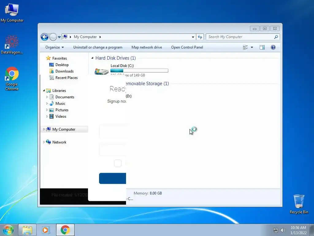Click the Favorites star icon
Viewport: 314px width, 236px height.
click(48, 58)
